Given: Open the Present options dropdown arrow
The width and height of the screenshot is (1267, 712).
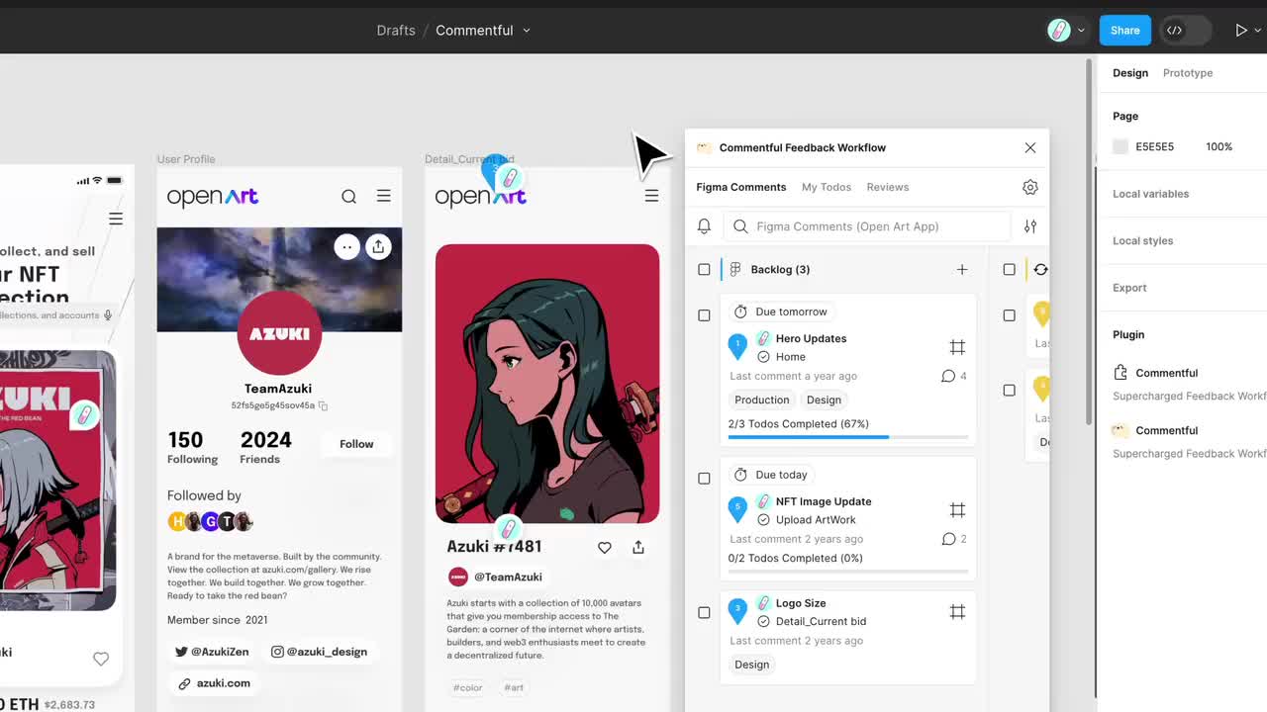Looking at the screenshot, I should (x=1260, y=31).
